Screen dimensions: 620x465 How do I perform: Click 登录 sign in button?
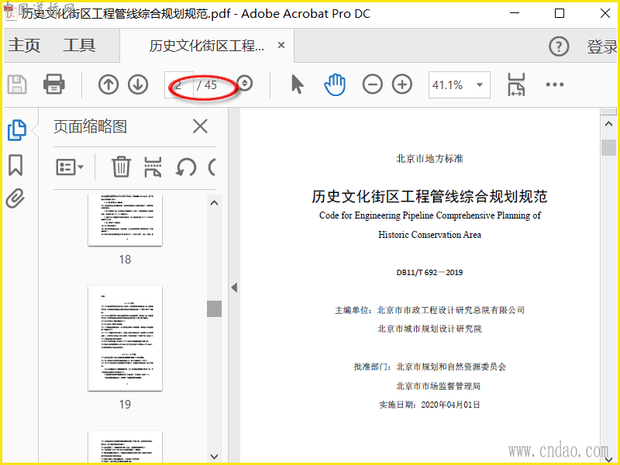click(x=602, y=46)
